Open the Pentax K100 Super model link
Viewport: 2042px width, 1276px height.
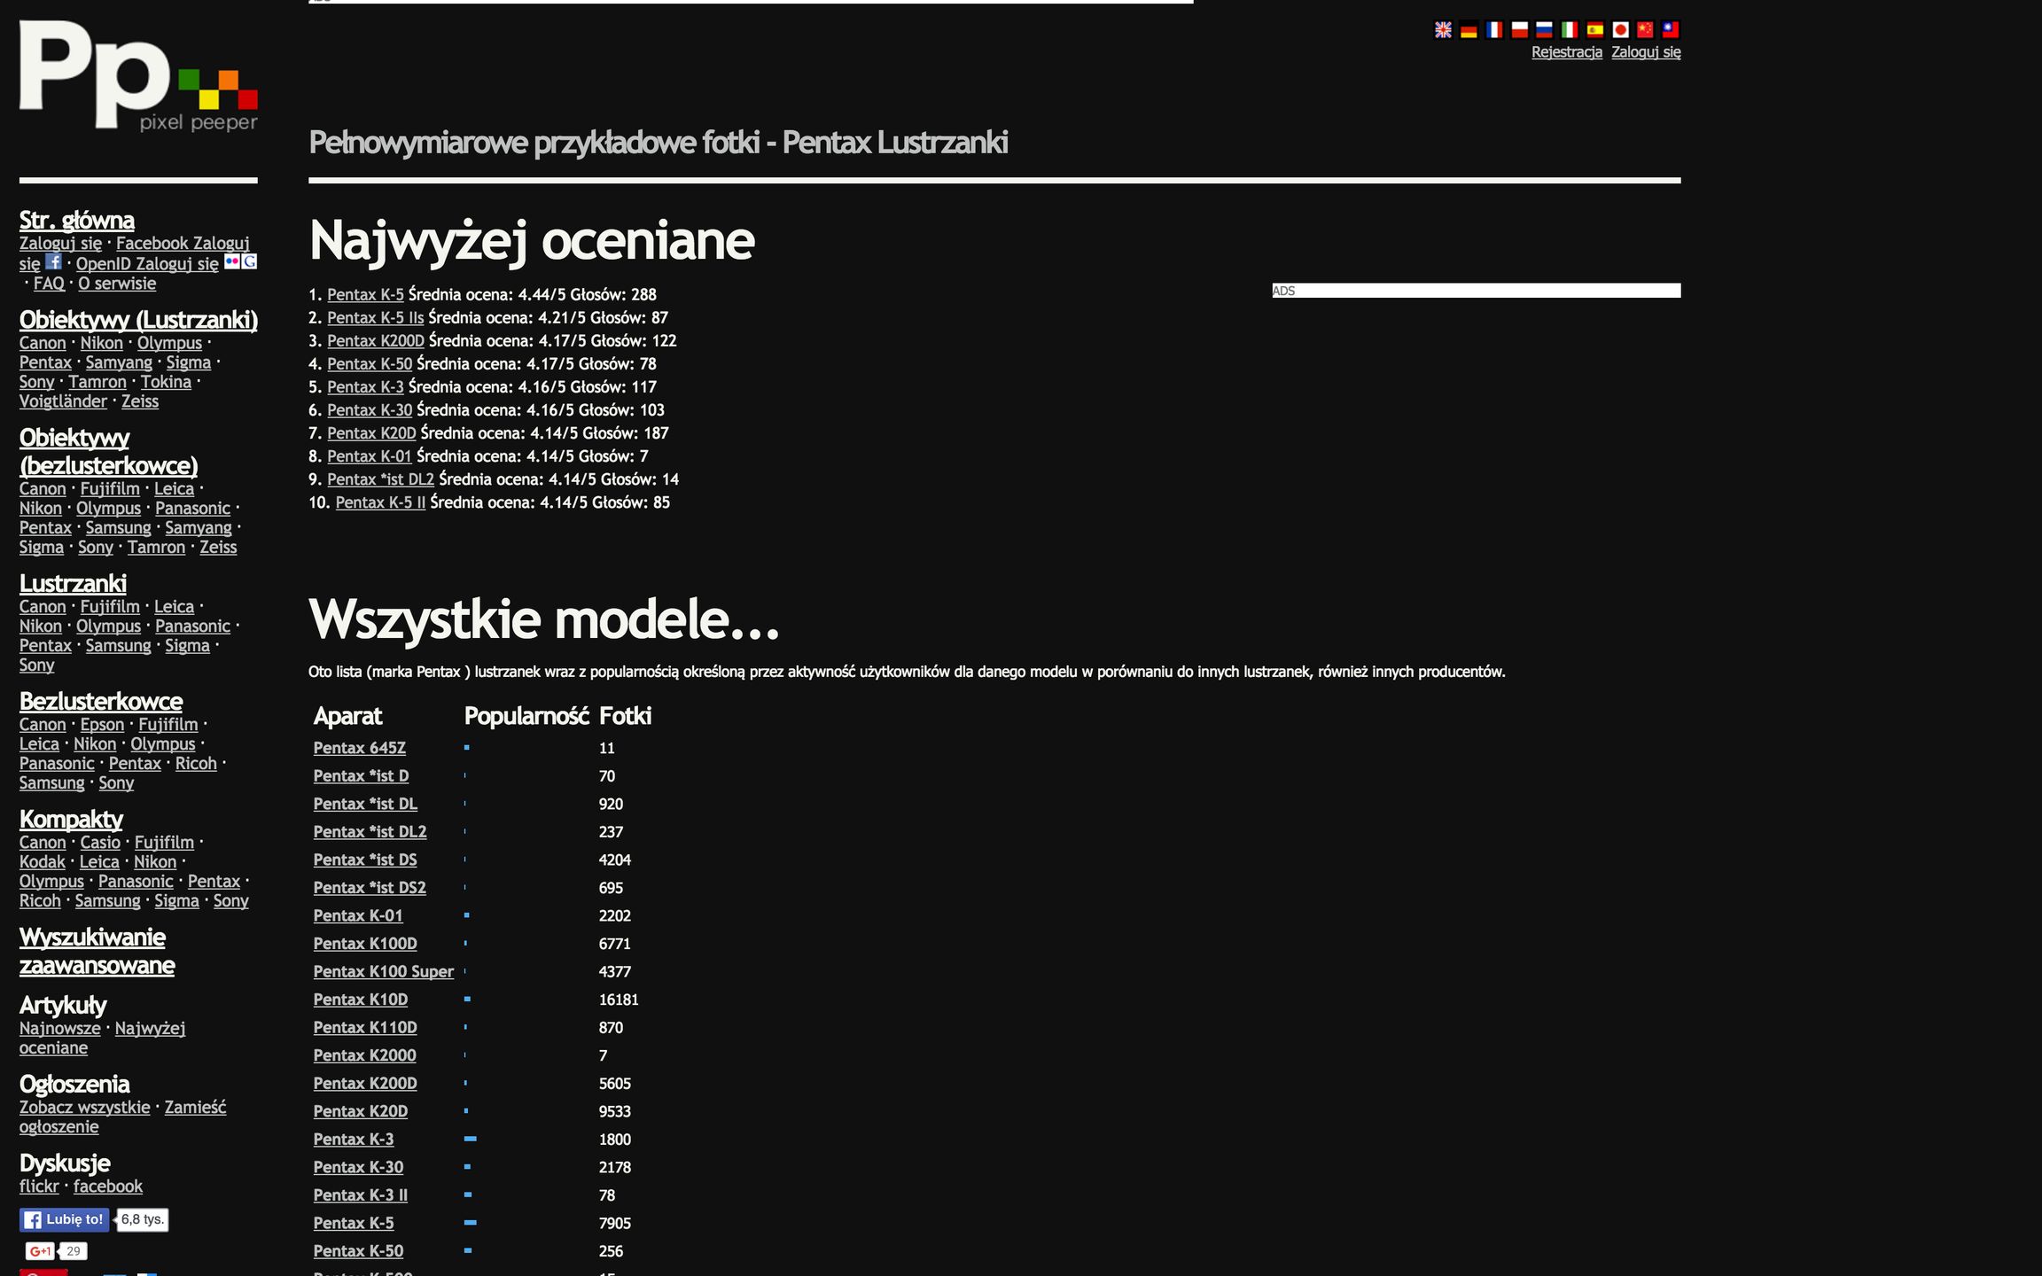383,971
